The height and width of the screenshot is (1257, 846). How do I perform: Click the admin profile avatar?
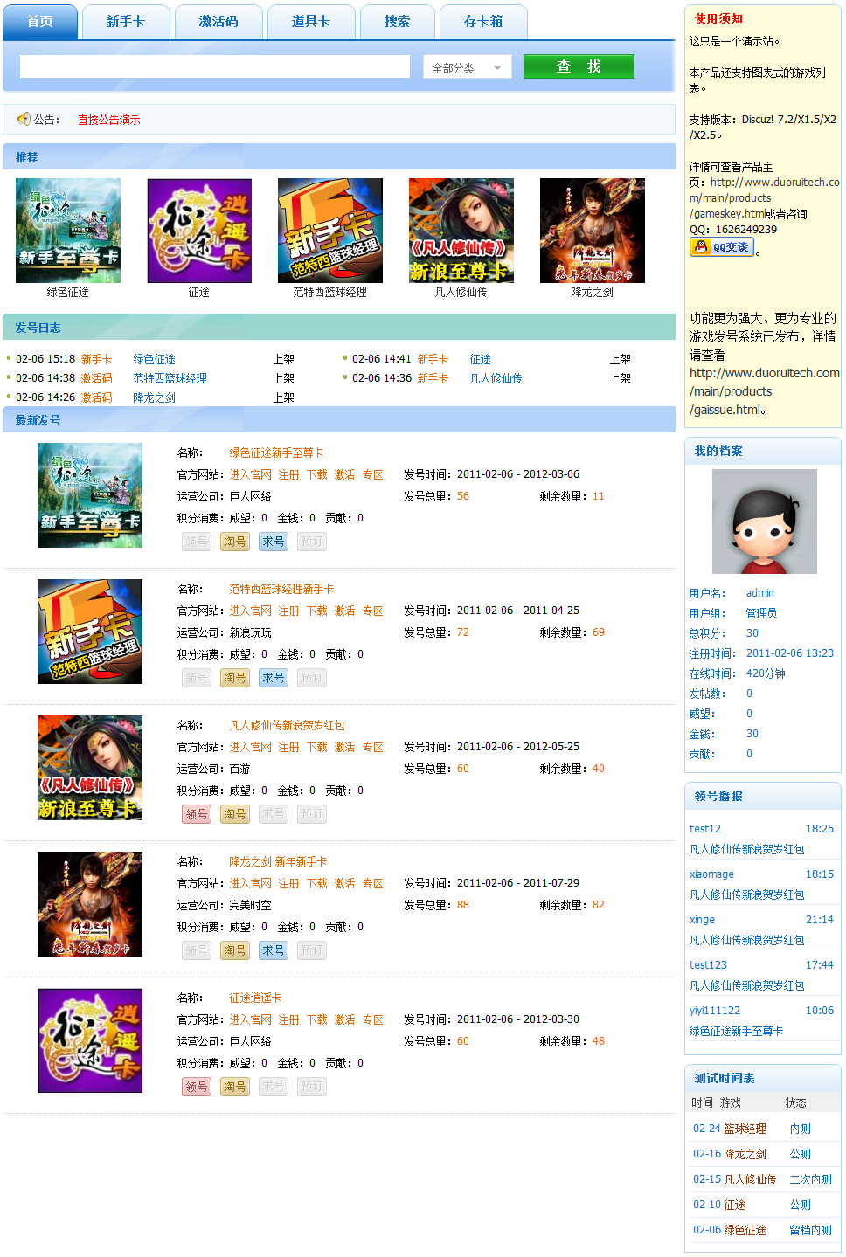[765, 521]
